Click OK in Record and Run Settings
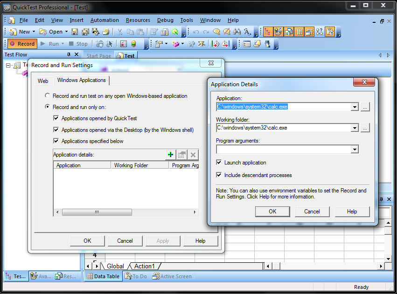This screenshot has height=294, width=397. pos(87,241)
